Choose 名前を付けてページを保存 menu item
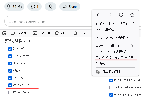This screenshot has width=141, height=98. point(115,24)
